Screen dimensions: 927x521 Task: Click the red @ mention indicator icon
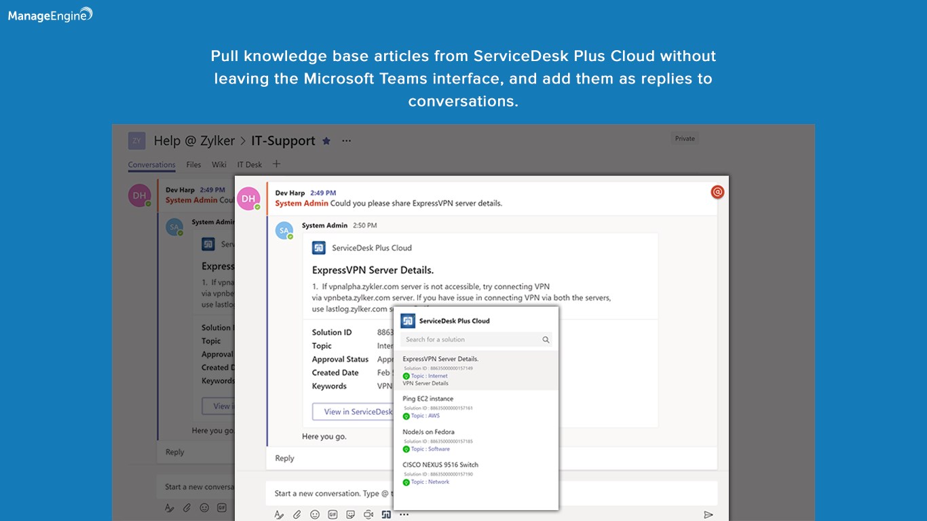(x=717, y=192)
